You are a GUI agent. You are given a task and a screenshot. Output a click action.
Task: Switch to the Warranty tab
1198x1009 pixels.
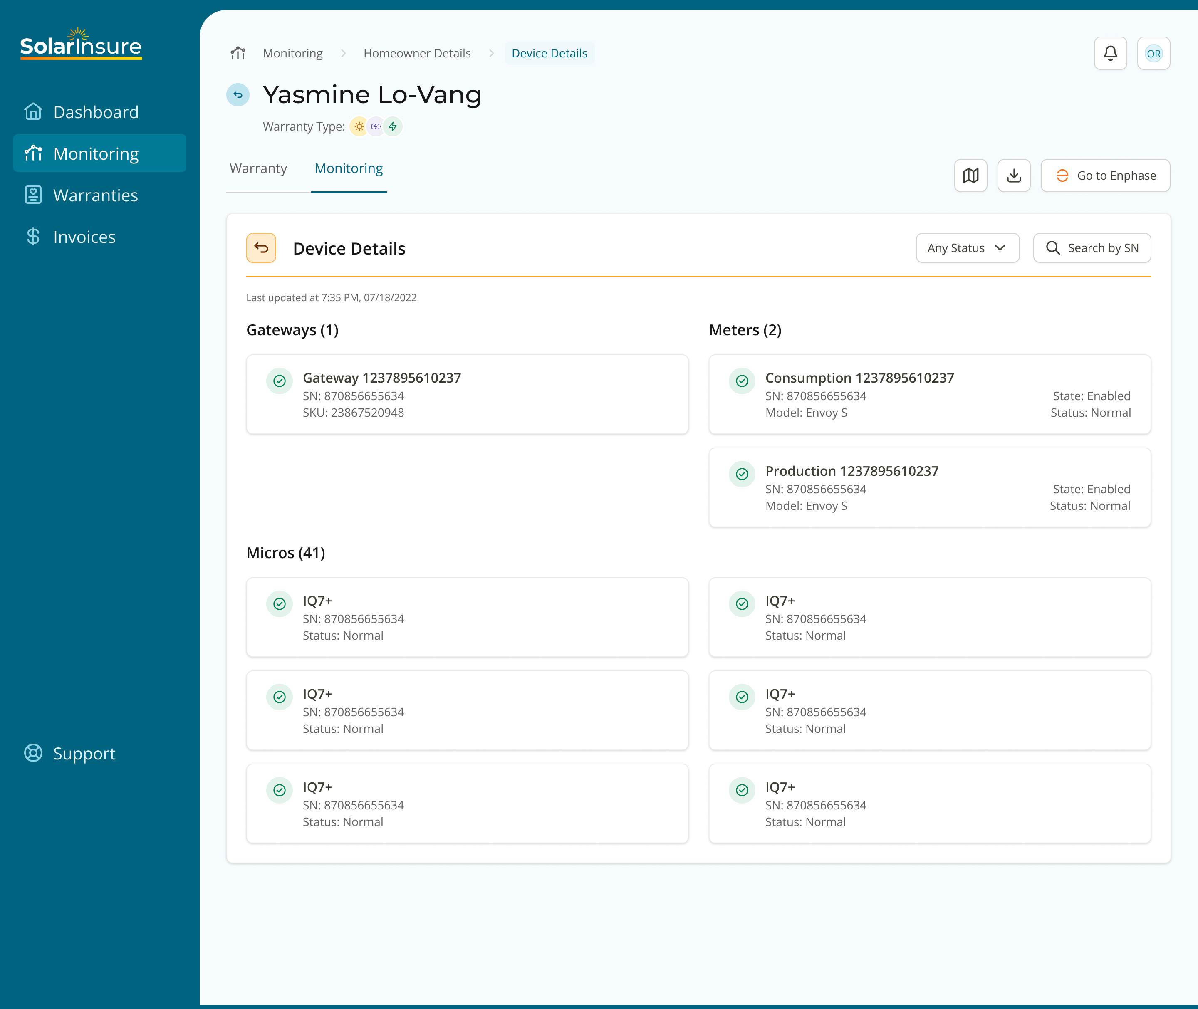(259, 168)
